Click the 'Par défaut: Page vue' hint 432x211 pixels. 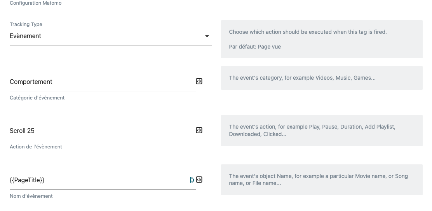coord(255,47)
